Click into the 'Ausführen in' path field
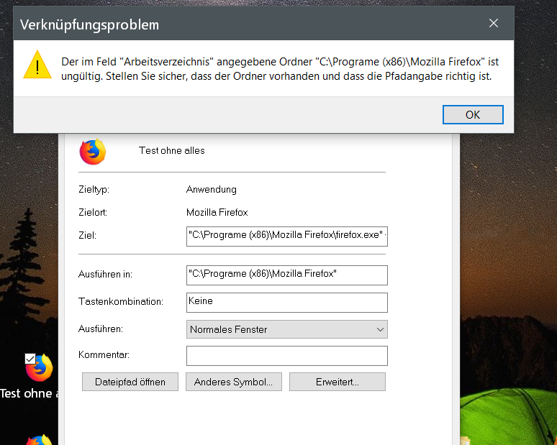Viewport: 557px width, 445px height. 286,275
